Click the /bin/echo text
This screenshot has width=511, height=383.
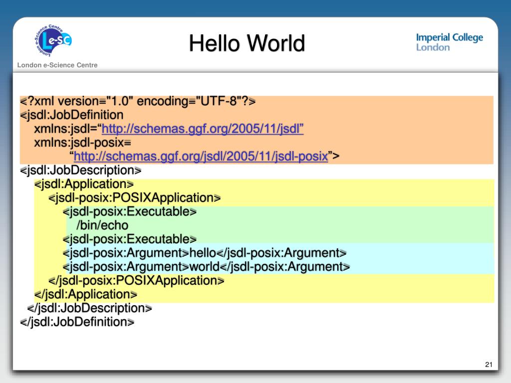coord(102,225)
